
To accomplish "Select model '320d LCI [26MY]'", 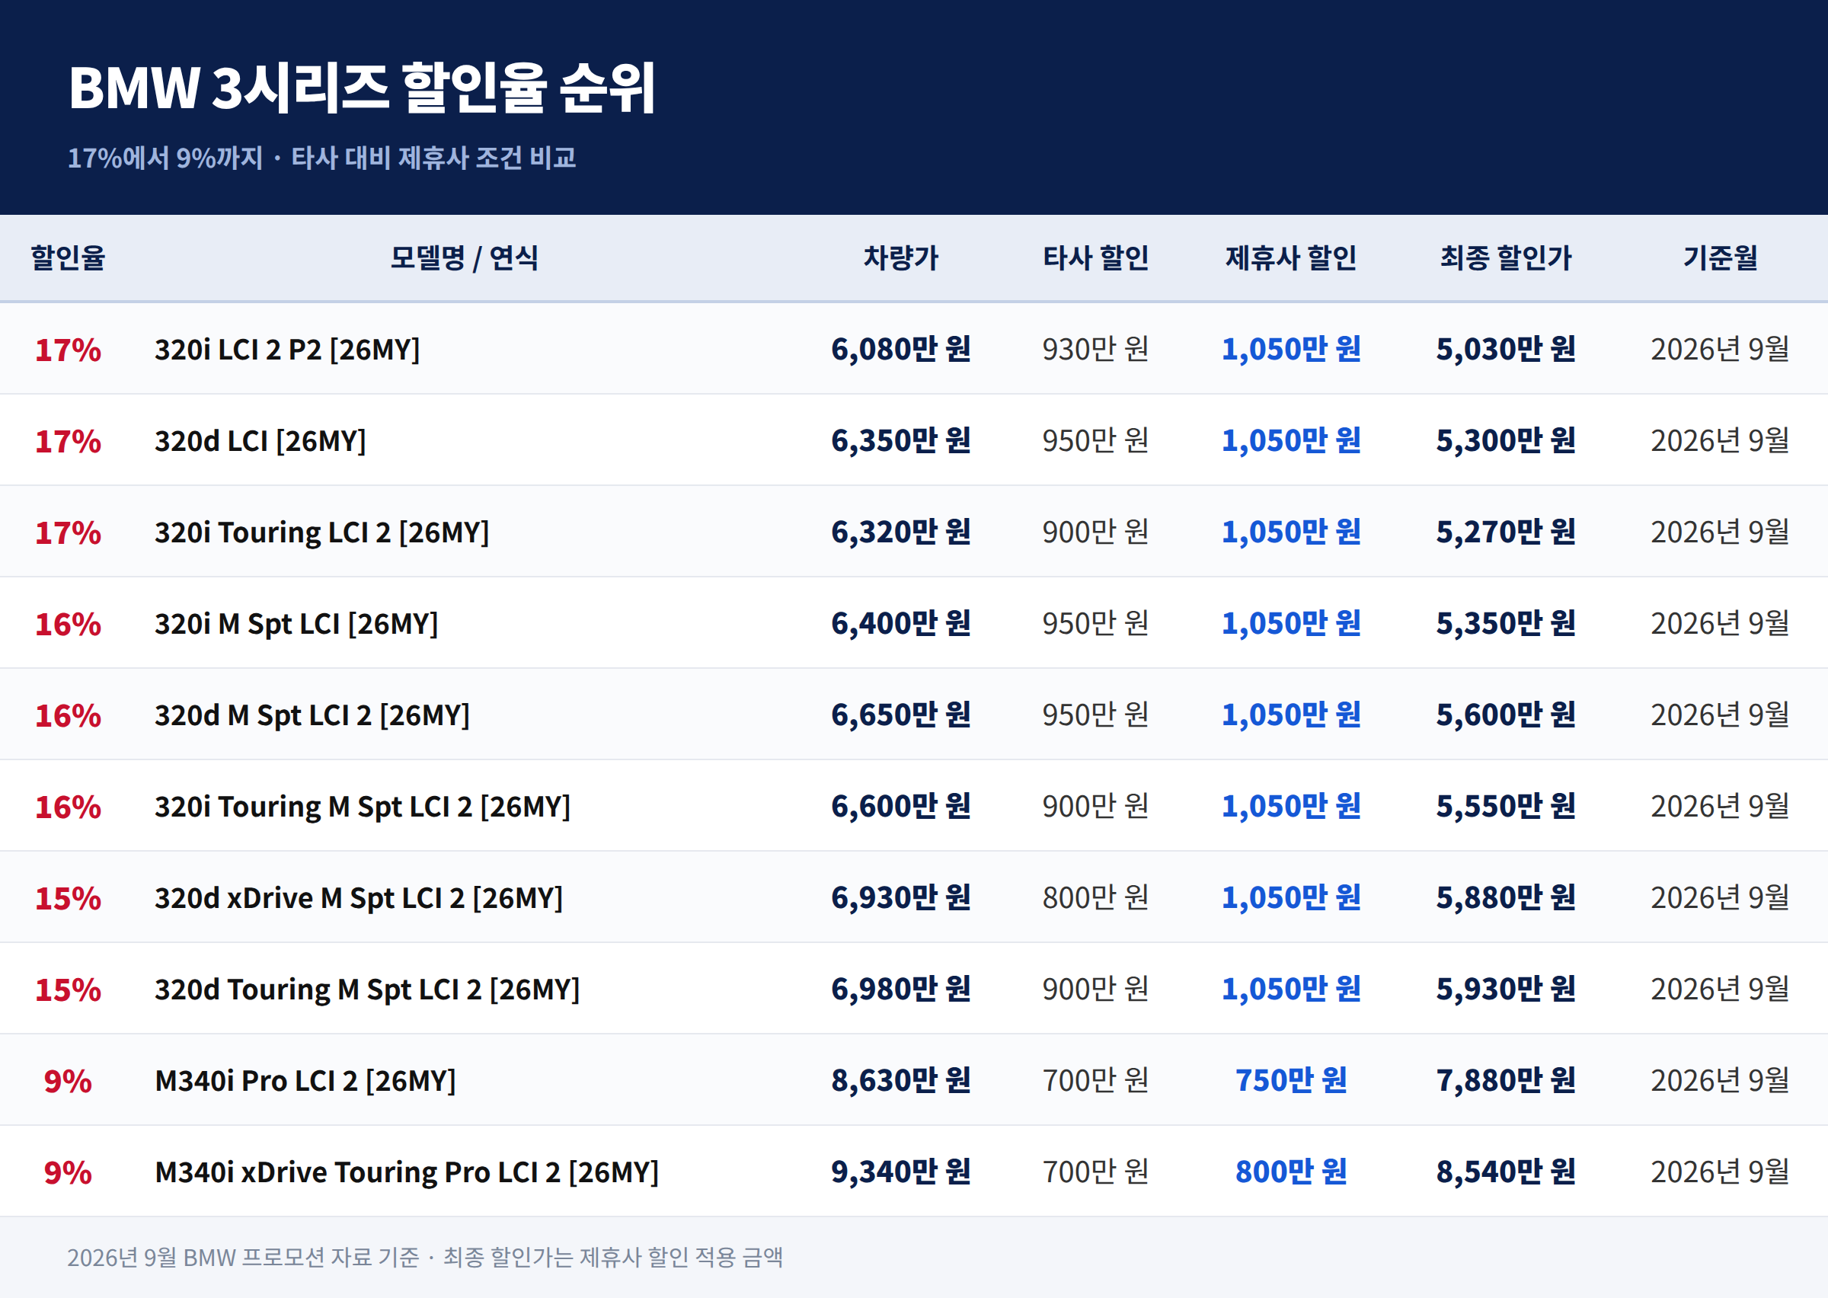I will (260, 440).
